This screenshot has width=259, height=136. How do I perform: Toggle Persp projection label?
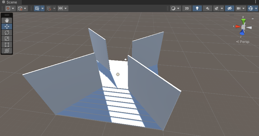click(243, 42)
